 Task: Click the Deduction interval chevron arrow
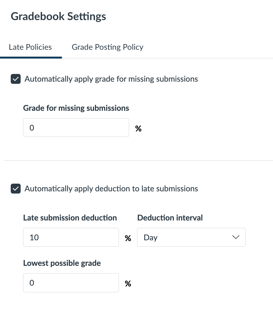(x=236, y=237)
